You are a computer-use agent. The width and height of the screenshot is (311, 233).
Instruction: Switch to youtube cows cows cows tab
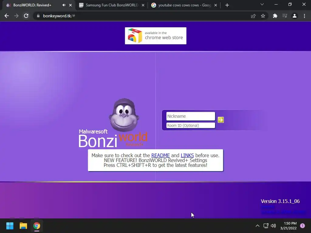coord(184,5)
